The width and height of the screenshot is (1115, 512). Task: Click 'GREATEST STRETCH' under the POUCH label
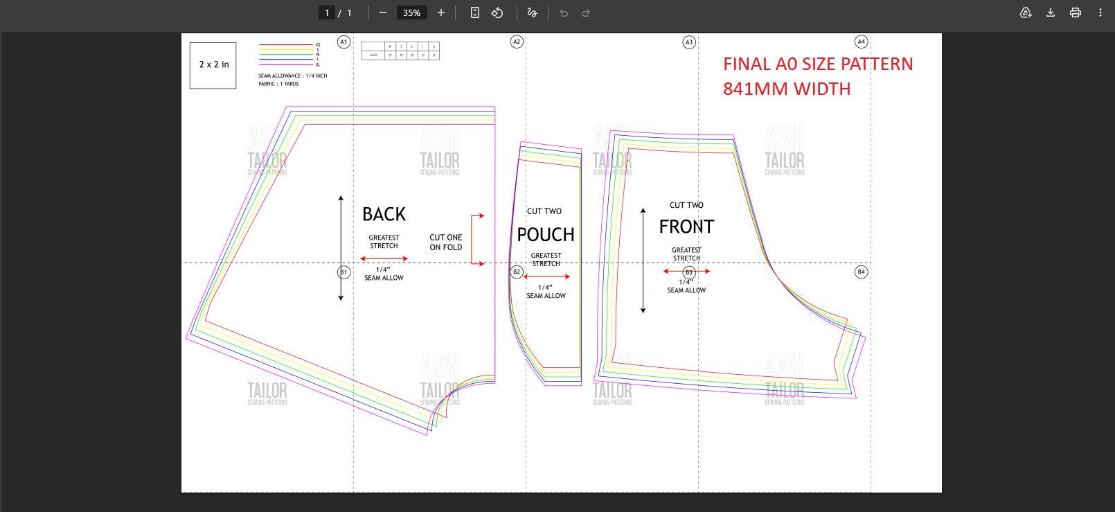coord(546,260)
